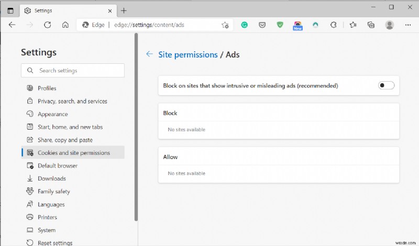Click the user profile avatar

(x=389, y=25)
